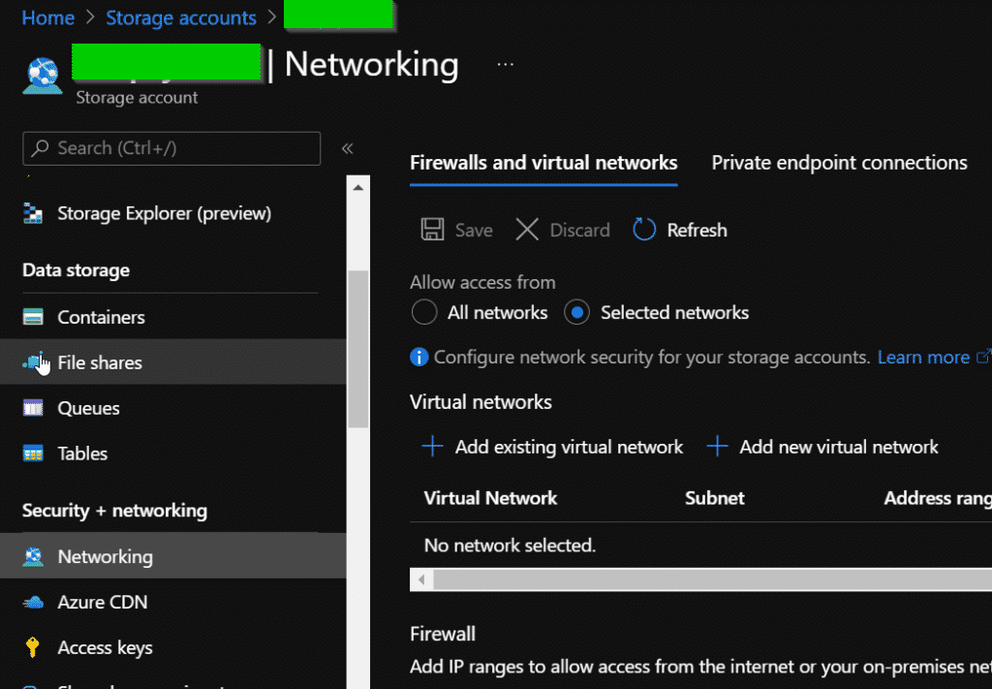This screenshot has height=689, width=992.
Task: Click the Discard X icon
Action: 527,230
